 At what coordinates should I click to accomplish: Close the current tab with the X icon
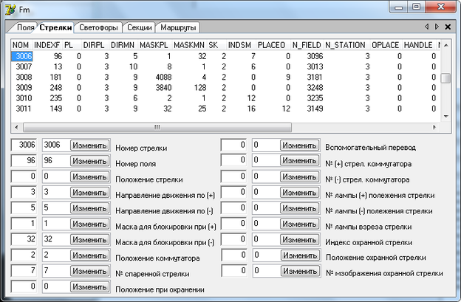448,27
